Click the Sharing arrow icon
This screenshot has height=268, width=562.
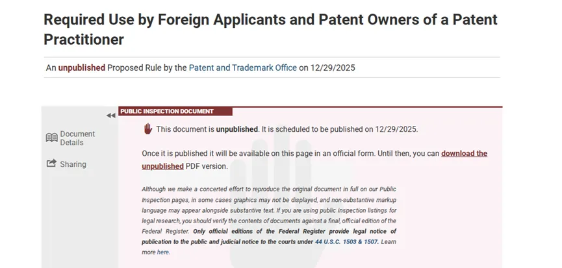[x=51, y=164]
